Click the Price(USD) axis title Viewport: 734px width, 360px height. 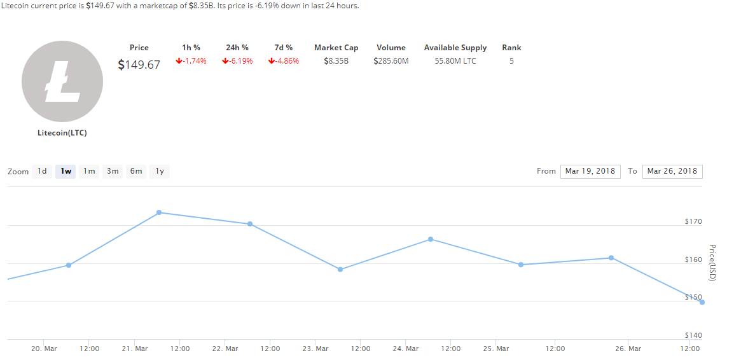point(712,263)
